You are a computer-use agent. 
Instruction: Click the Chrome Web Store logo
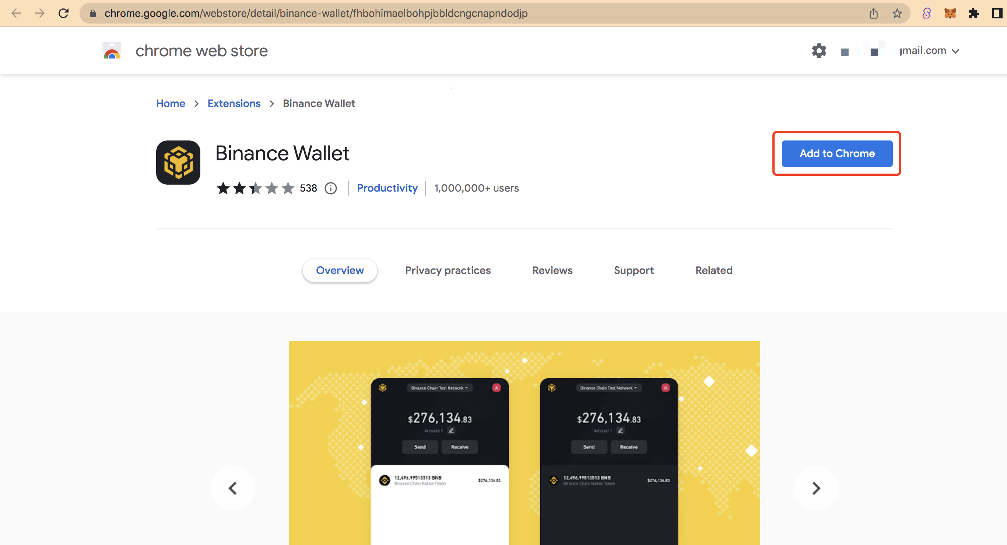pos(112,51)
